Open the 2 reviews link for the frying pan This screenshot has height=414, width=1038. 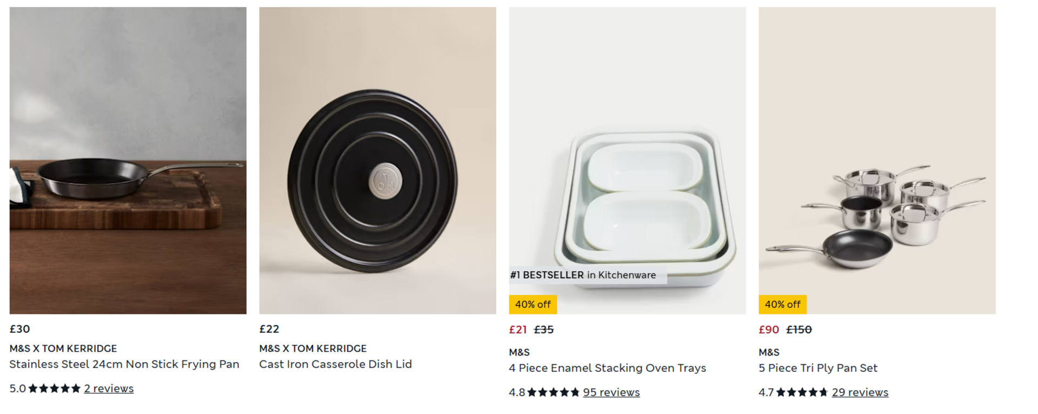tap(109, 388)
